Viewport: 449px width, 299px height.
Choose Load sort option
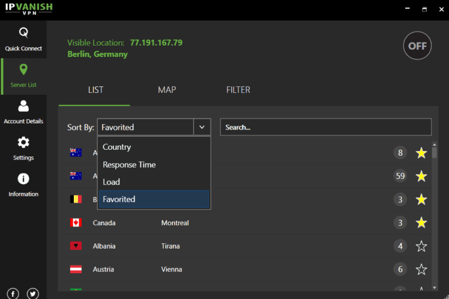coord(154,182)
